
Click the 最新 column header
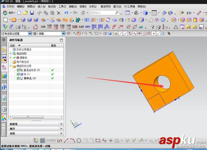57,46
